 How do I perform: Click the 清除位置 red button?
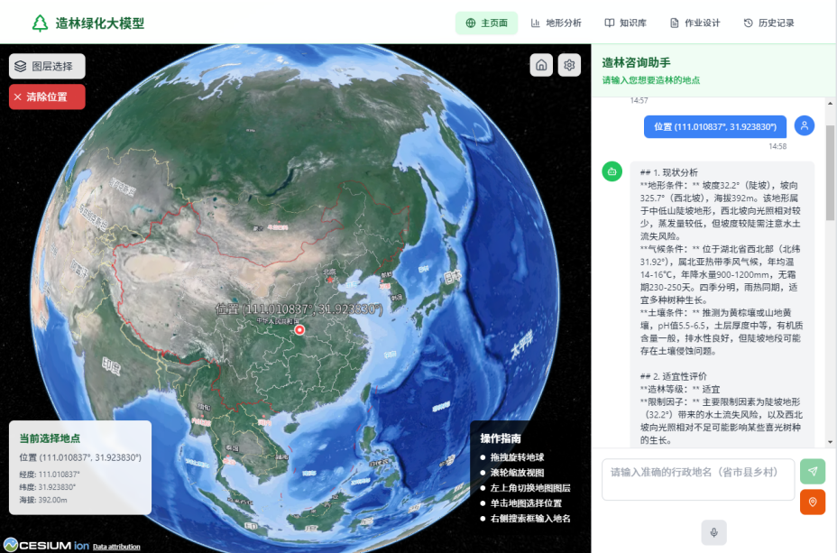(x=47, y=97)
